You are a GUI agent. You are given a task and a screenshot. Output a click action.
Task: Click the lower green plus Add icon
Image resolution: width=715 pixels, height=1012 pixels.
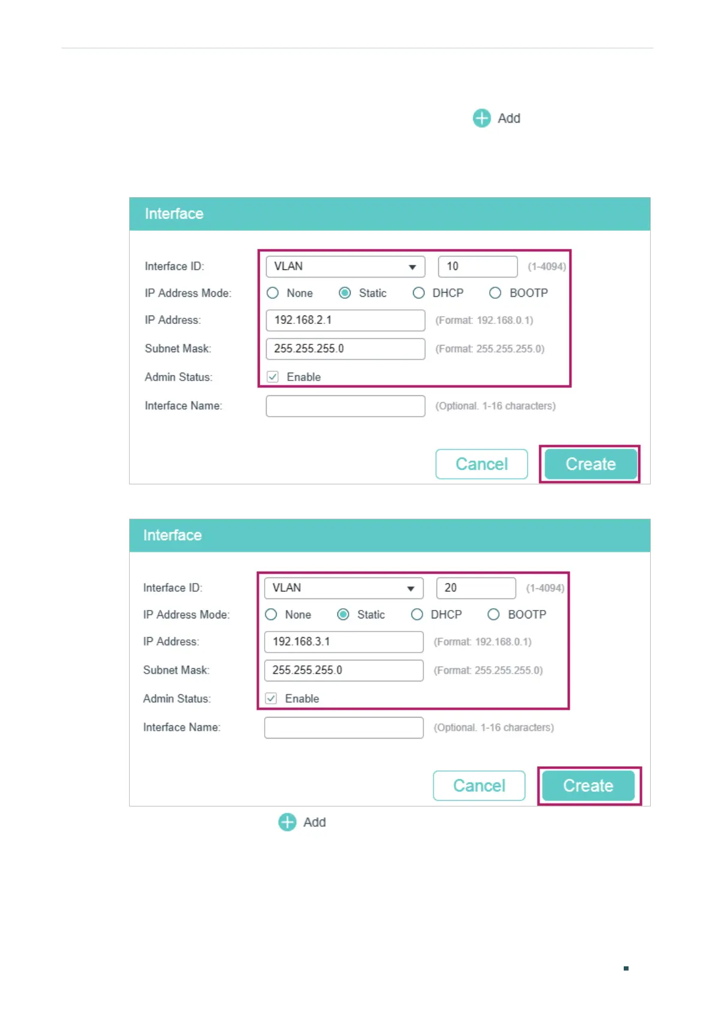[x=287, y=822]
